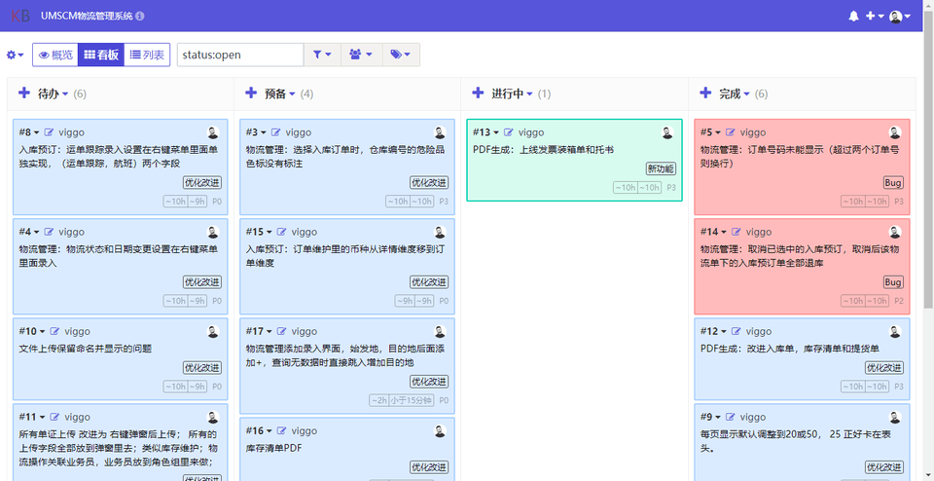
Task: Edit task #14 with its pencil icon
Action: click(736, 232)
